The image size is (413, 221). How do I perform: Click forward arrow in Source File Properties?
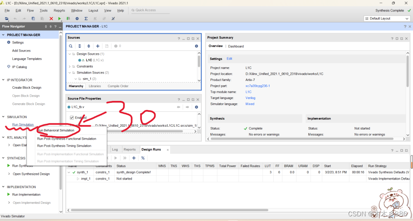[187, 107]
